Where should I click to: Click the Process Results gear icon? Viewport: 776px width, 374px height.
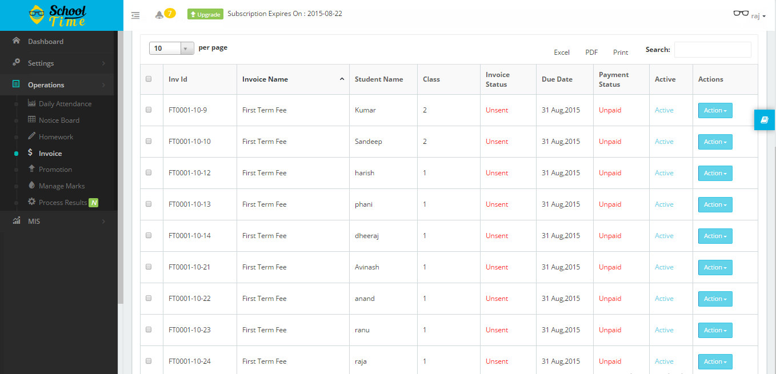click(32, 202)
